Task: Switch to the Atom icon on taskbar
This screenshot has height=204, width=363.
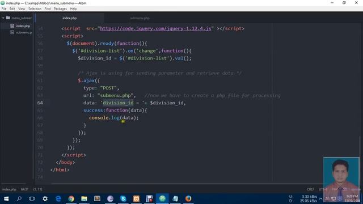Action: click(162, 199)
